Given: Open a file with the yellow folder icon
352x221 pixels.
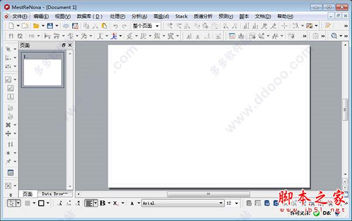Looking at the screenshot, I should 36,26.
